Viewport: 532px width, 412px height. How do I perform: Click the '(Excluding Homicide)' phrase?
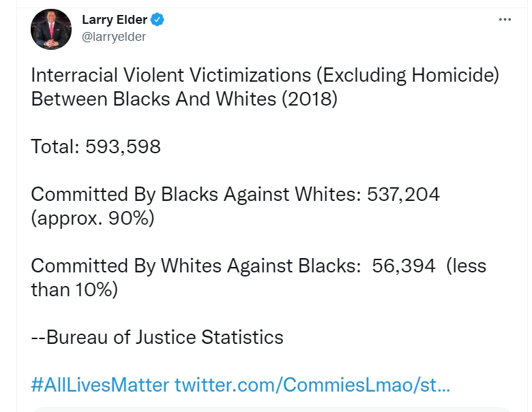pos(408,75)
